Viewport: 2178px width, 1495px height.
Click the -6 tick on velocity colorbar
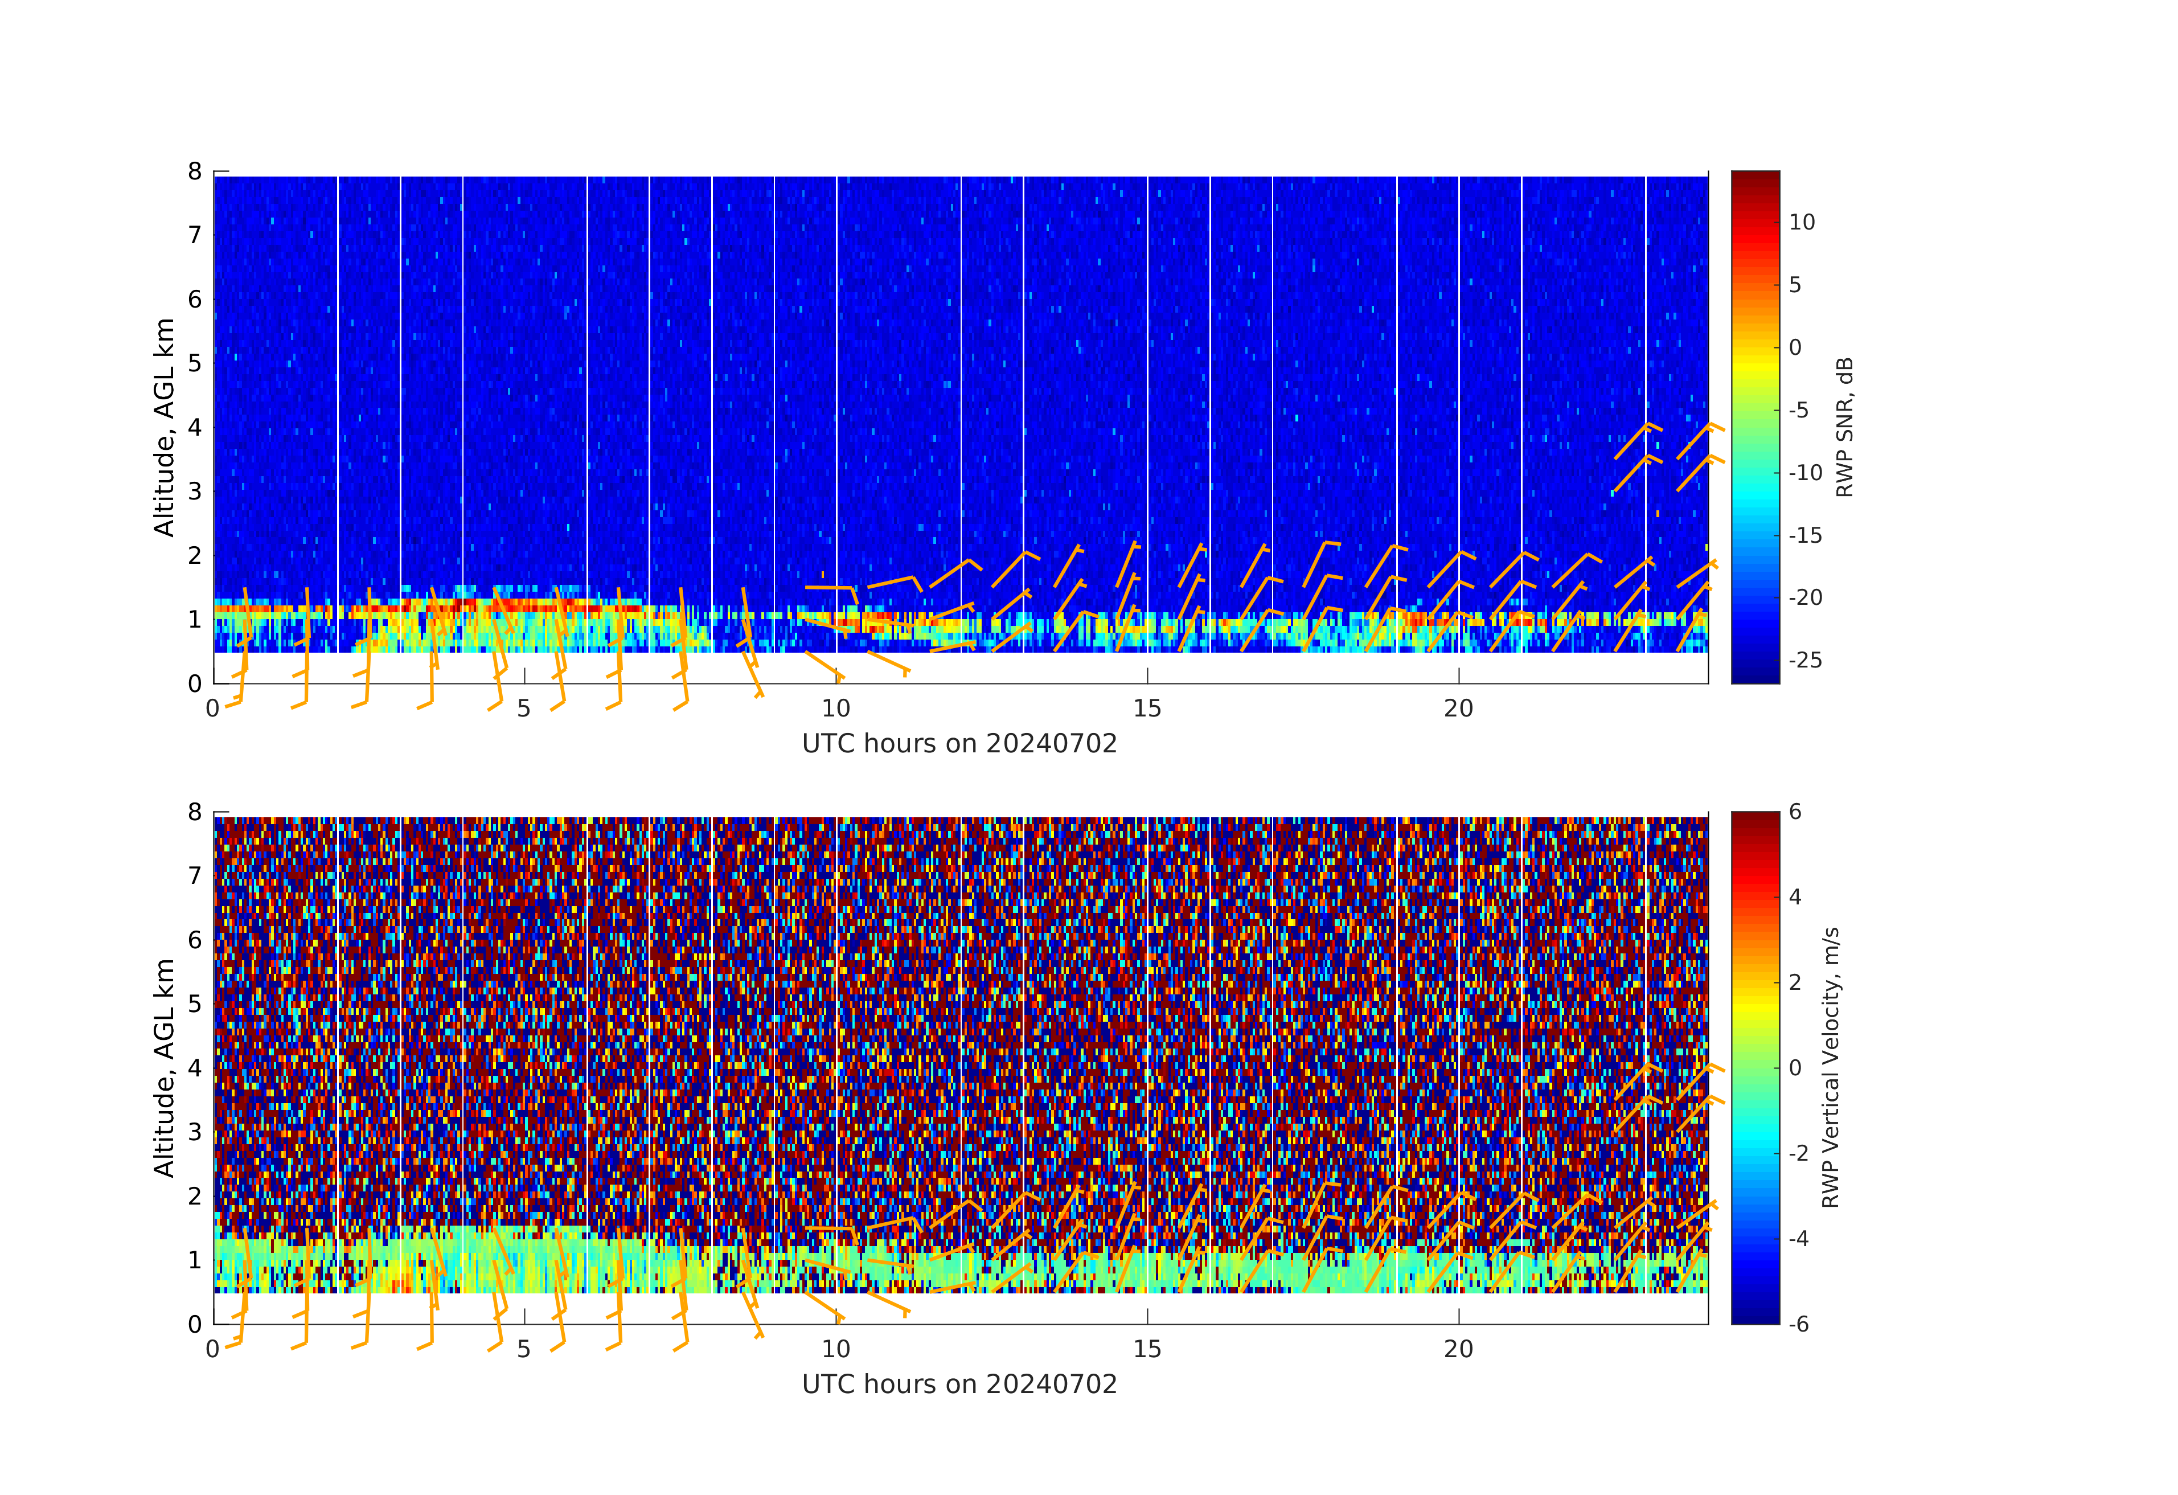(1798, 1324)
